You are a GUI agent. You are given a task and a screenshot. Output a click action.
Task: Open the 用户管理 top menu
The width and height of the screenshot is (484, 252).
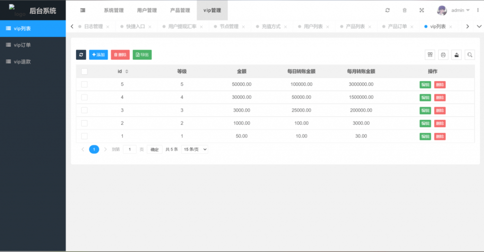click(147, 10)
